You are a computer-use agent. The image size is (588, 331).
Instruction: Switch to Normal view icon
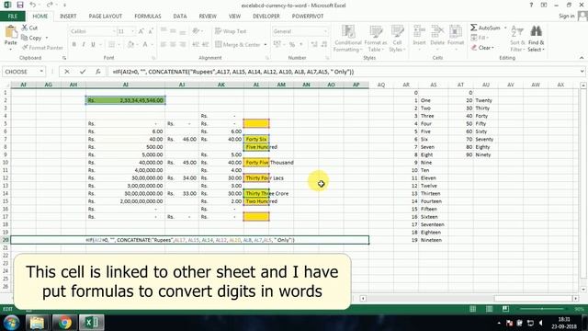(472, 309)
